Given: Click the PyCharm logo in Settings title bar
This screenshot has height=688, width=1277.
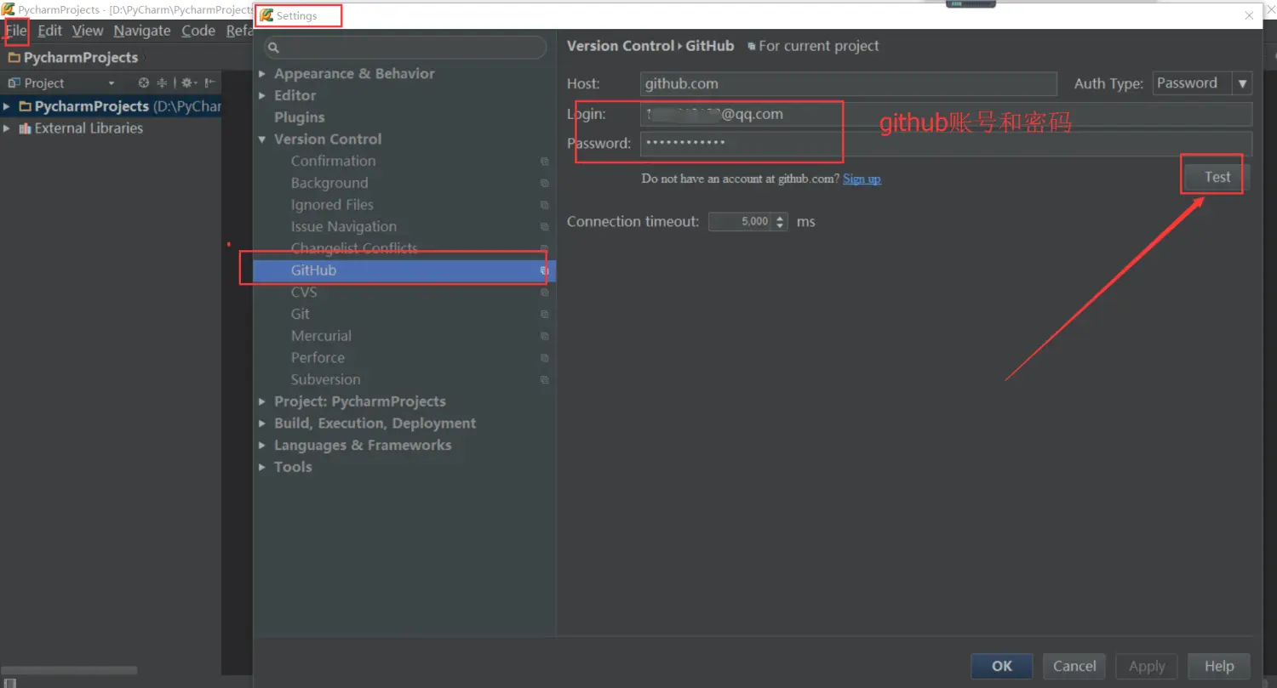Looking at the screenshot, I should [266, 15].
